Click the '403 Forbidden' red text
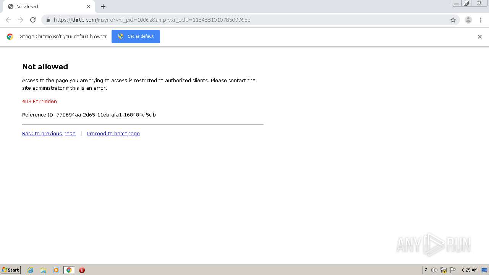 39,101
